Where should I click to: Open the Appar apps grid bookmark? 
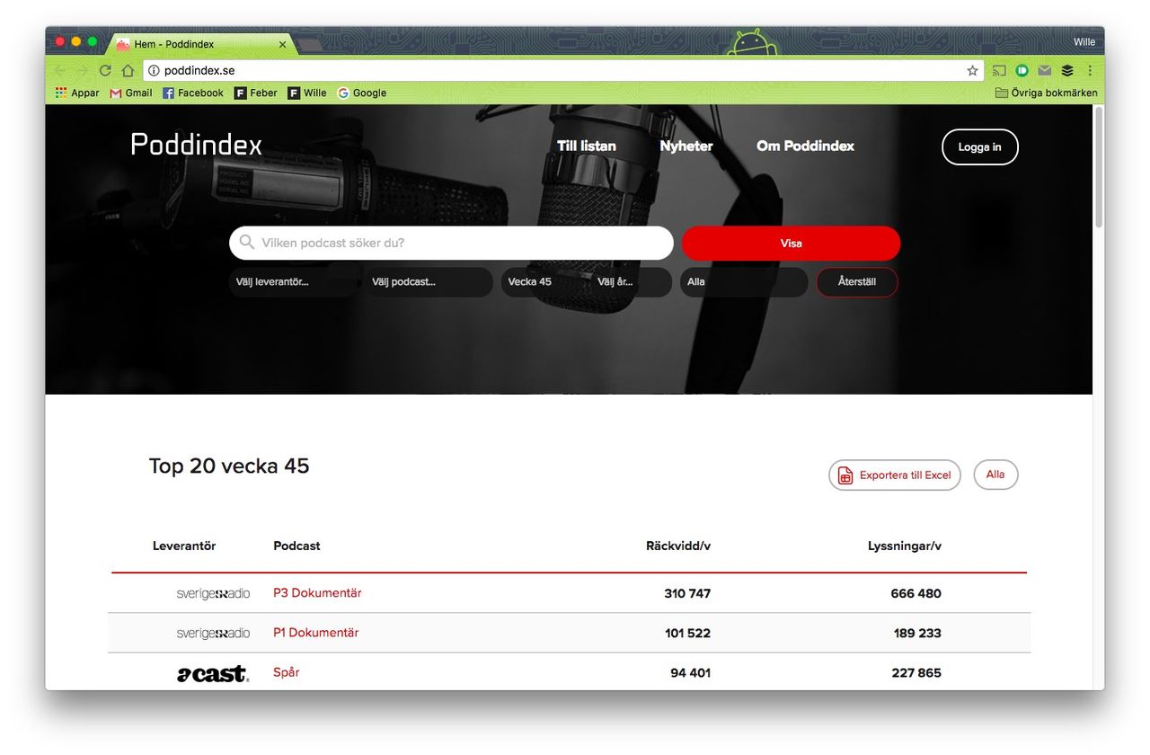tap(77, 93)
